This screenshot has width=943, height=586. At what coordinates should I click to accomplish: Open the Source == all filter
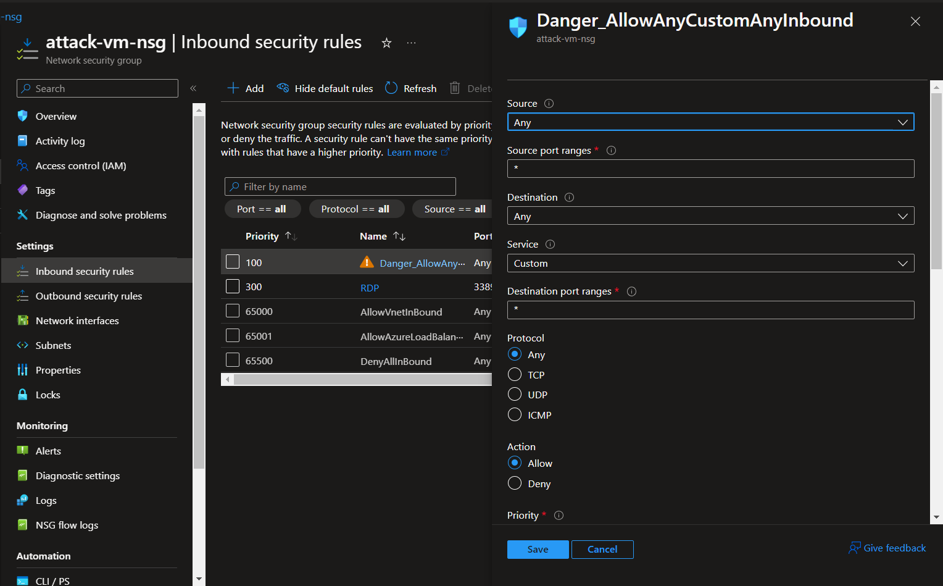[x=453, y=209]
